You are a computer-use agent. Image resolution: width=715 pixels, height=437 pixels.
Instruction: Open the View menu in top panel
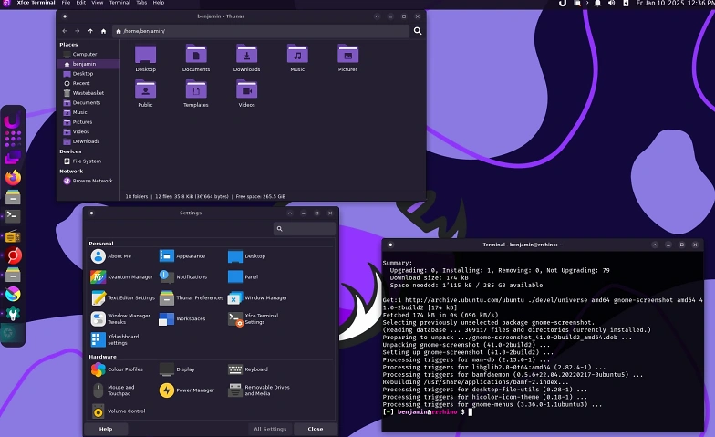tap(97, 3)
